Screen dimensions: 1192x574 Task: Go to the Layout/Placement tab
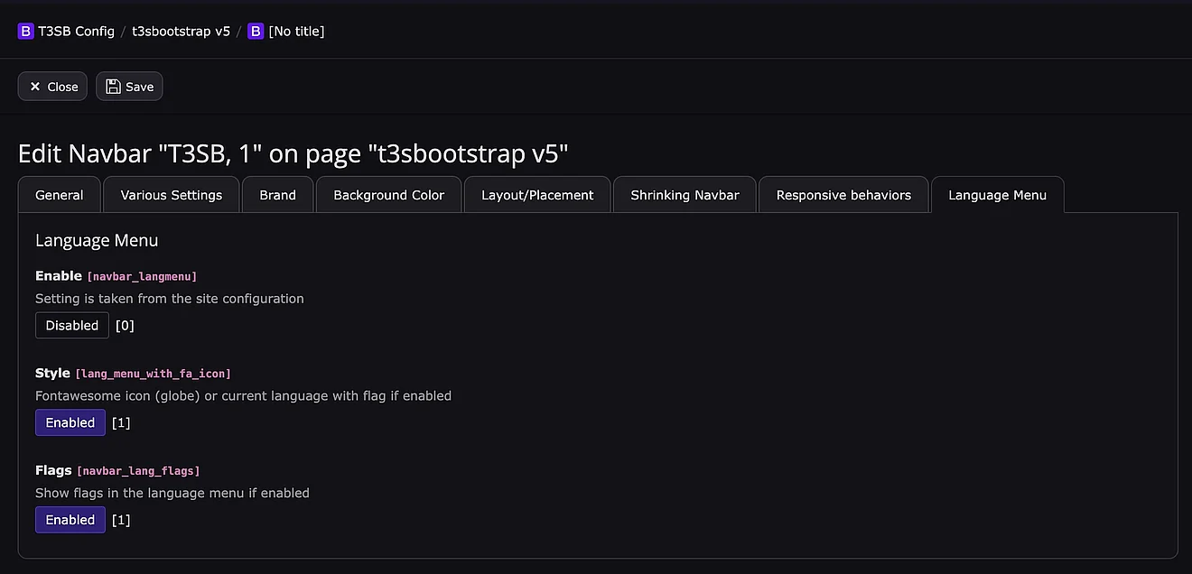tap(537, 195)
